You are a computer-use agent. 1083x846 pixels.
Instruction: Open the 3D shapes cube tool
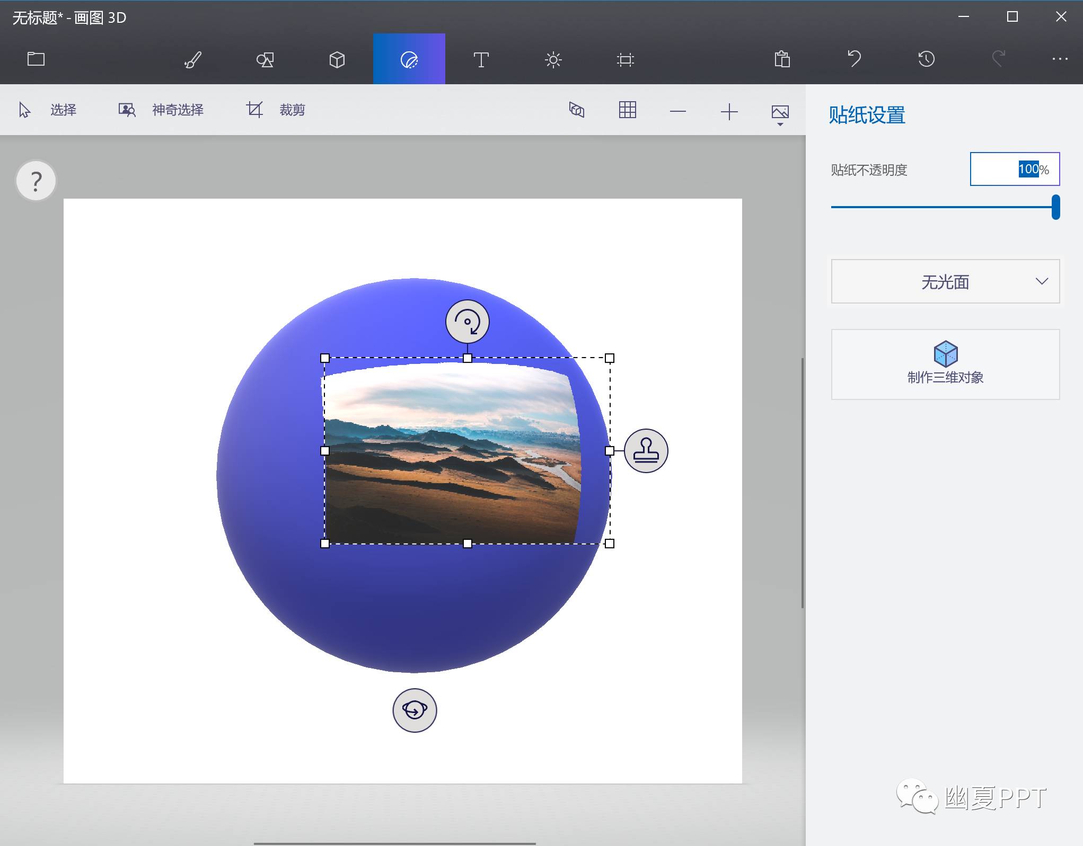tap(337, 59)
